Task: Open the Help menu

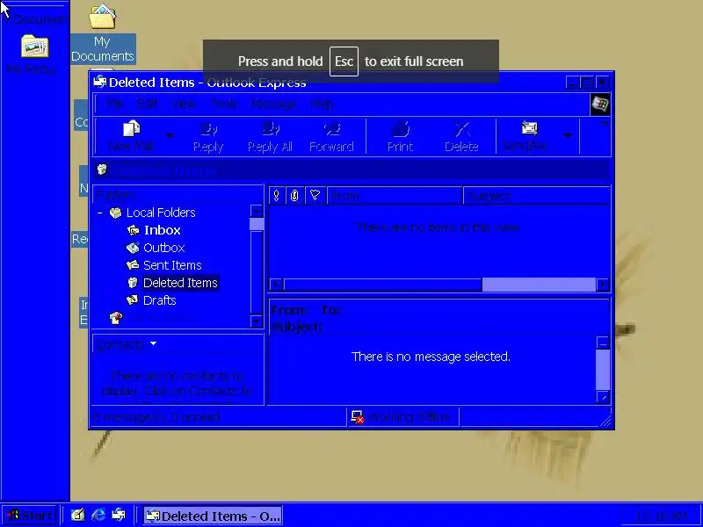Action: (322, 104)
